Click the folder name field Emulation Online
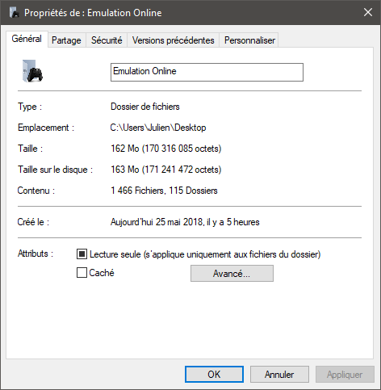The image size is (381, 390). [207, 72]
